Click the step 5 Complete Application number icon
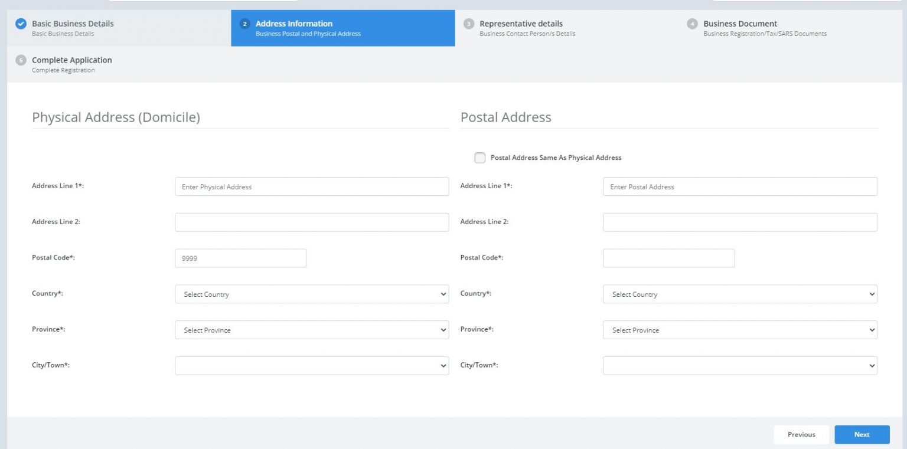 pos(21,60)
